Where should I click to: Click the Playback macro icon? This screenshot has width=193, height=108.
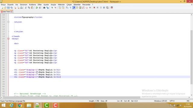pos(101,8)
